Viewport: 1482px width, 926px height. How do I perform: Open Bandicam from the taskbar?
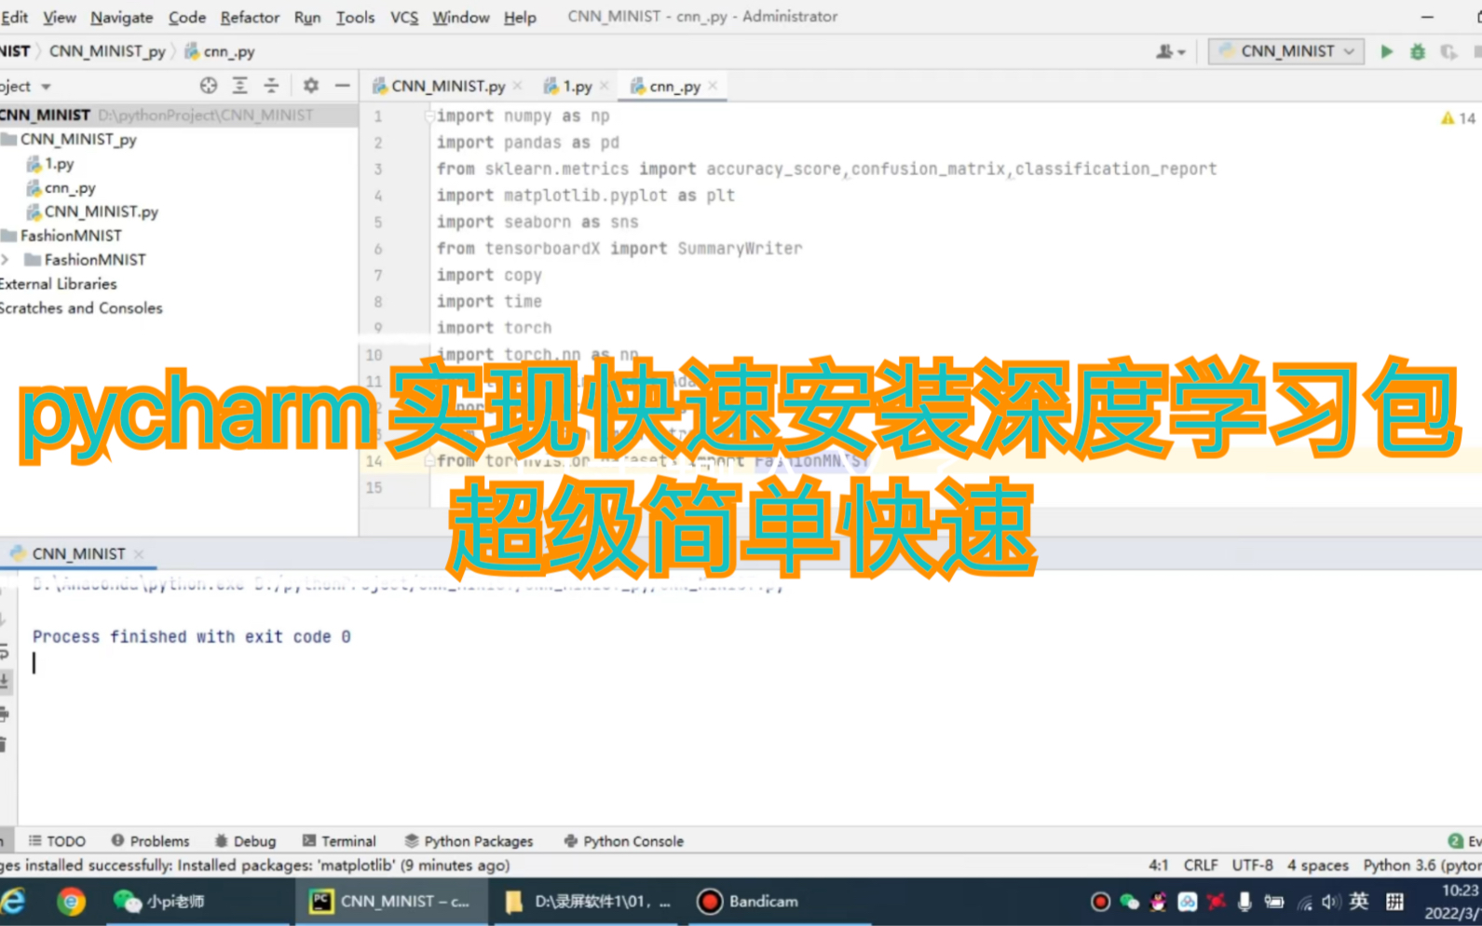(x=749, y=902)
